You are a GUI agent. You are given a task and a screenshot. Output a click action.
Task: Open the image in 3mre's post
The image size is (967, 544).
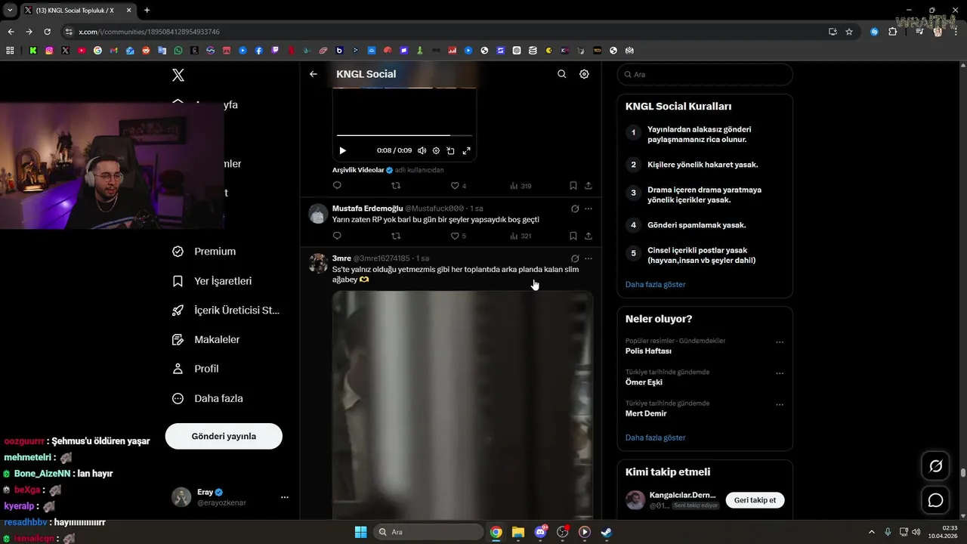(462, 406)
